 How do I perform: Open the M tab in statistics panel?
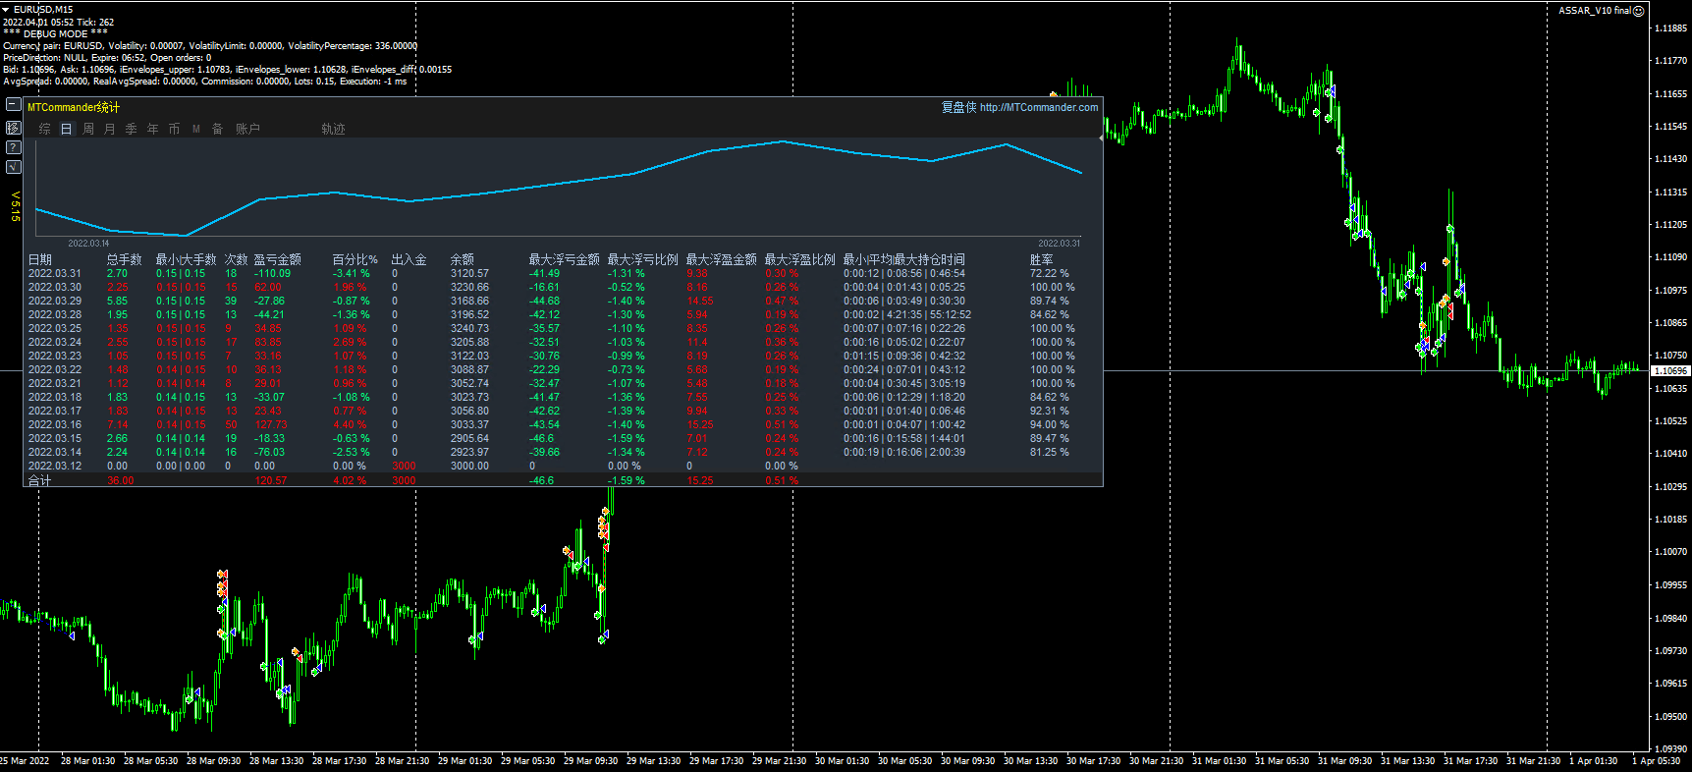tap(196, 129)
